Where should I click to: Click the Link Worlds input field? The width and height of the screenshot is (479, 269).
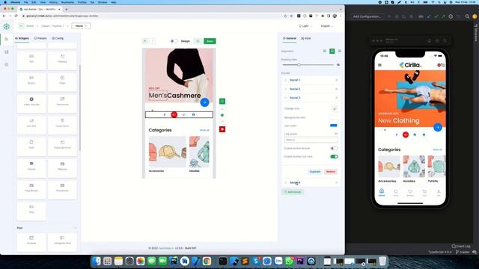pos(311,140)
